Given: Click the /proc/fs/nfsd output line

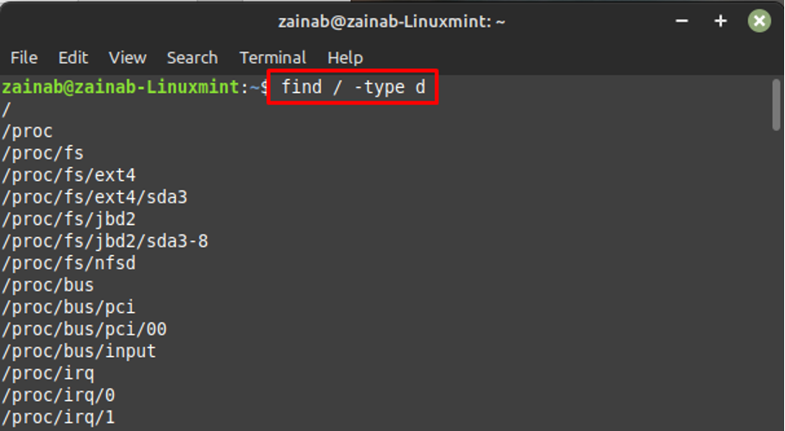Looking at the screenshot, I should coord(69,264).
